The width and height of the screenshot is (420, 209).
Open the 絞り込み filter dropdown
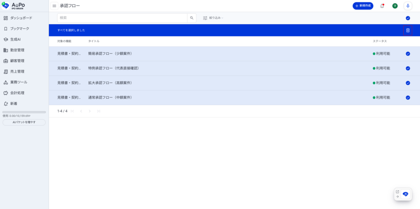[x=213, y=18]
